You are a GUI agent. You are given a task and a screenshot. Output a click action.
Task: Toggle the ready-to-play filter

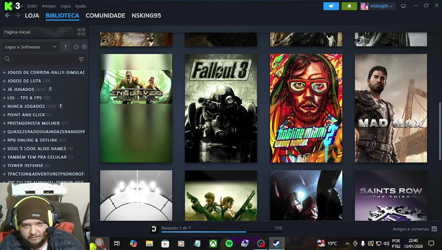(84, 47)
